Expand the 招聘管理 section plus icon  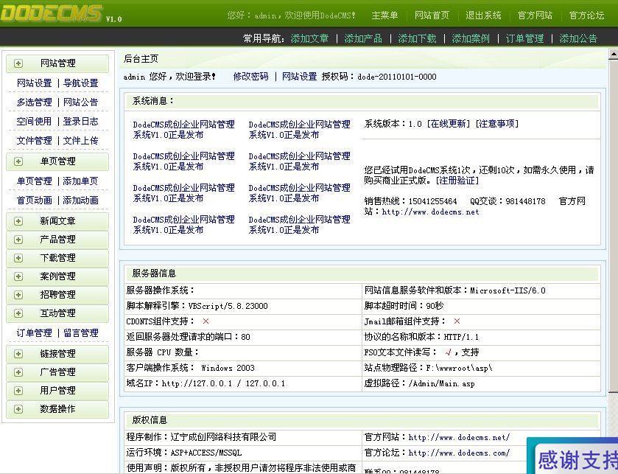coord(18,295)
